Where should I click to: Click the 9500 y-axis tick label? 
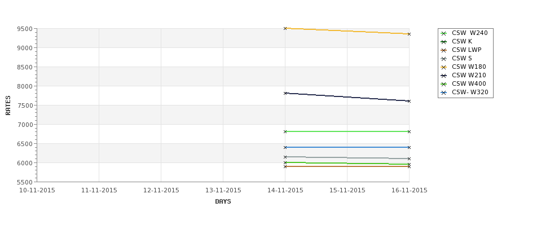[x=25, y=29]
